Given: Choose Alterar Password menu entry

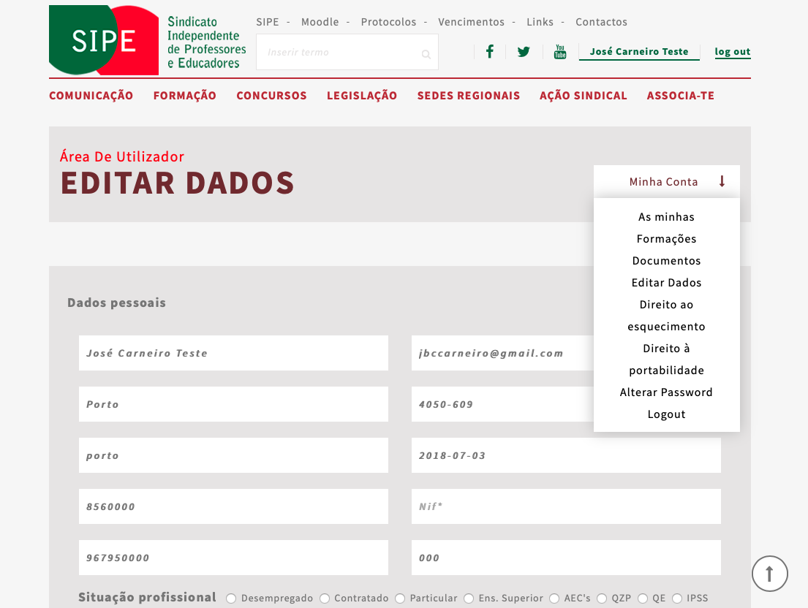Looking at the screenshot, I should pyautogui.click(x=666, y=392).
